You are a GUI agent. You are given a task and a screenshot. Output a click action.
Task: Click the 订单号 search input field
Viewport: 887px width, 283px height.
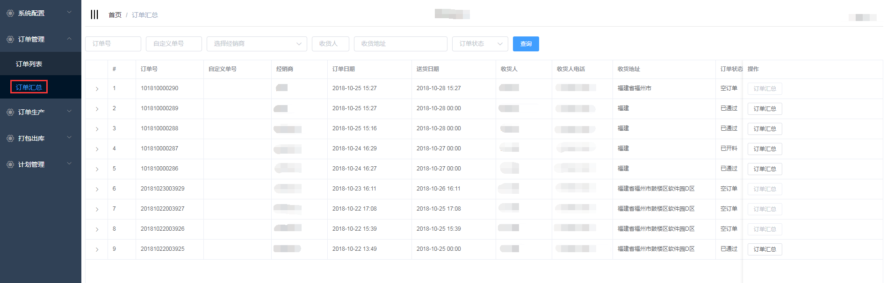tap(113, 44)
